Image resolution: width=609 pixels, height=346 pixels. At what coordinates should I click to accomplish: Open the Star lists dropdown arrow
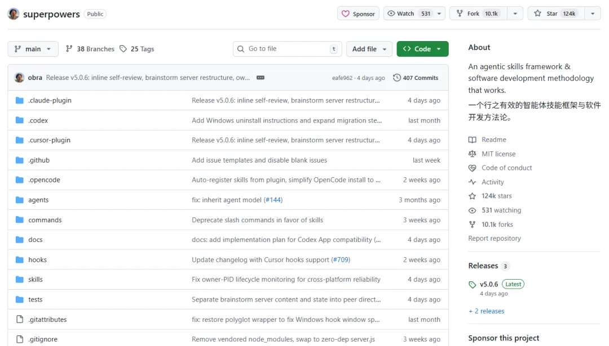593,14
